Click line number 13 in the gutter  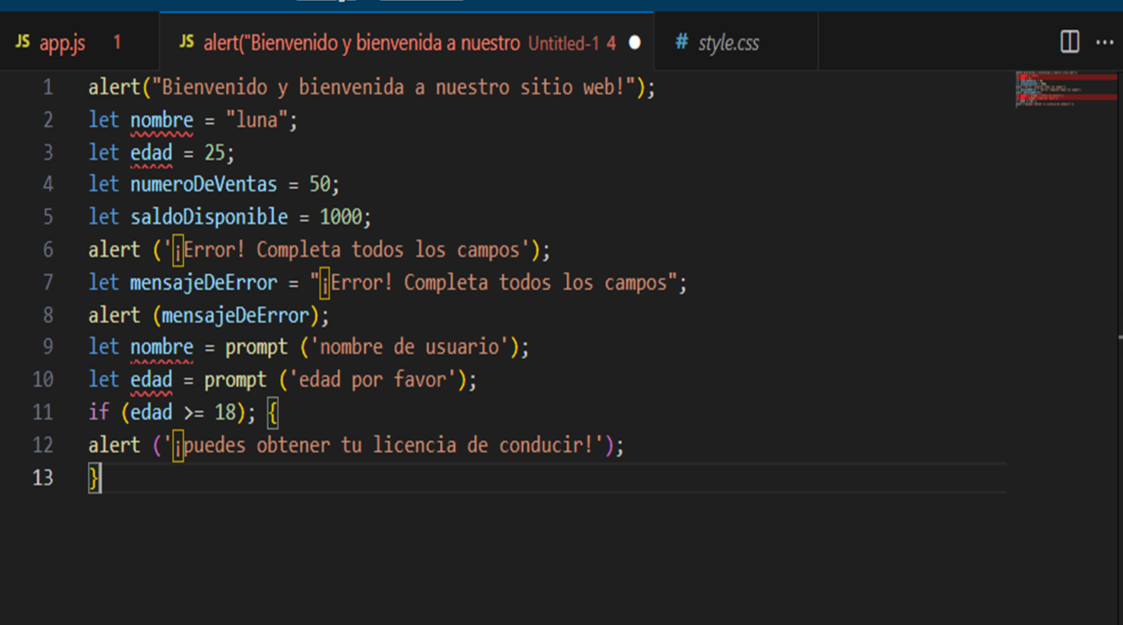coord(43,478)
